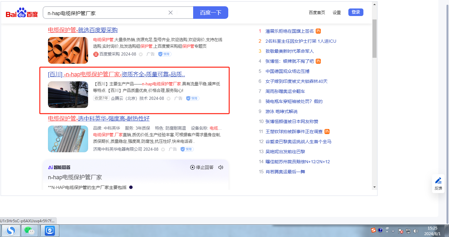Open the 百川 n-hap电缆保护管厂家 result title
This screenshot has width=449, height=237.
[x=116, y=74]
